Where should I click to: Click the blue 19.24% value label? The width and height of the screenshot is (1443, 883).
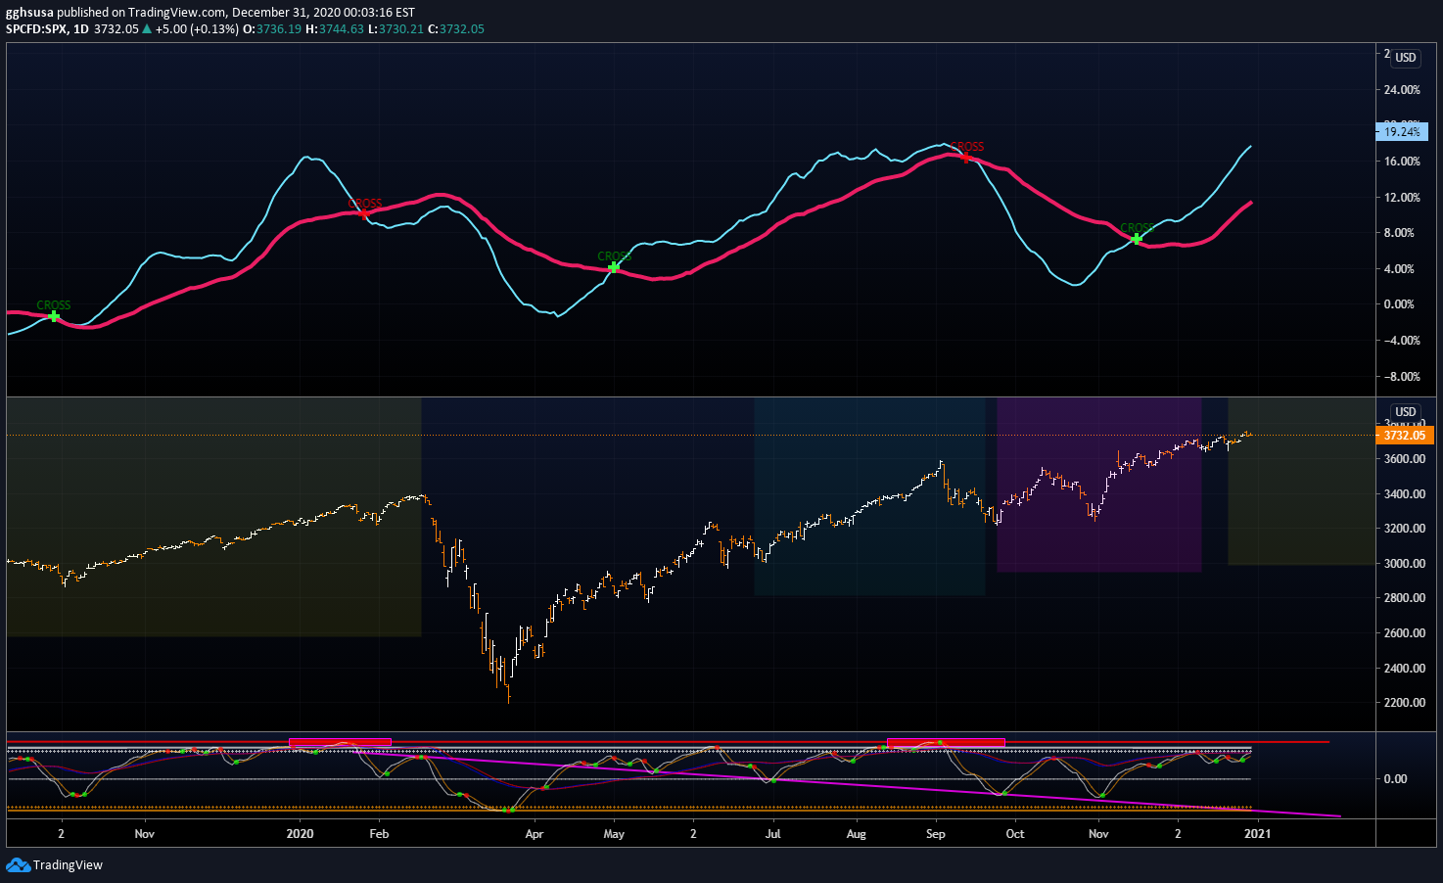(x=1401, y=131)
